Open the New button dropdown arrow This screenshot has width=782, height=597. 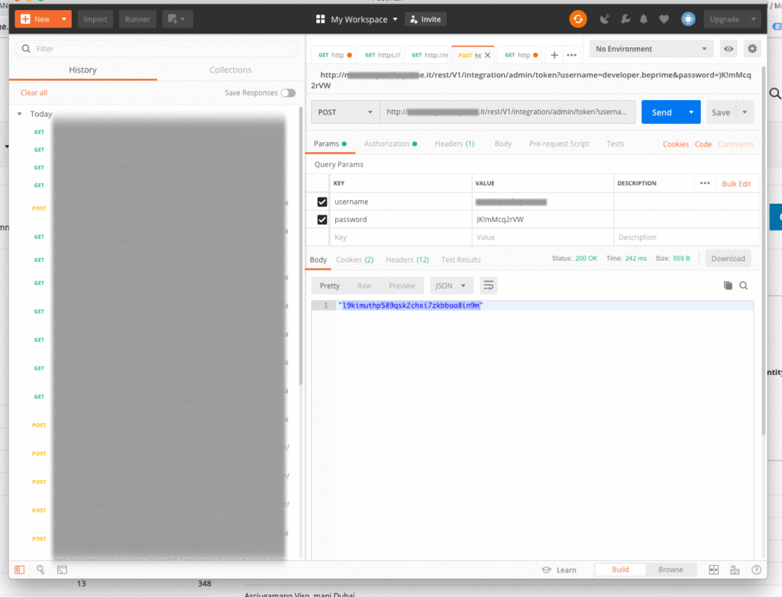(64, 19)
